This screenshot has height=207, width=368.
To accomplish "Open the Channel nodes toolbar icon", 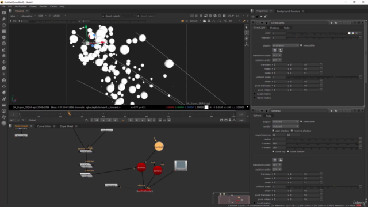I will 4,31.
